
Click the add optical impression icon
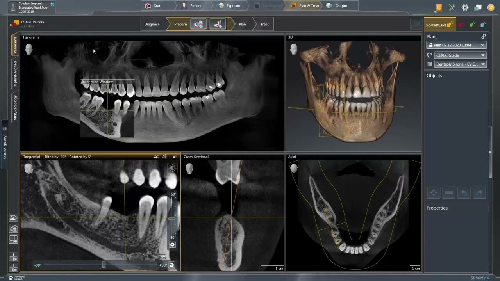[198, 24]
